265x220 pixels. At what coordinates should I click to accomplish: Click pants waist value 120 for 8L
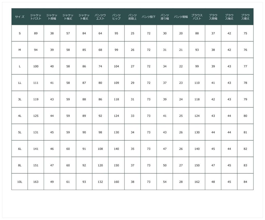[100, 165]
